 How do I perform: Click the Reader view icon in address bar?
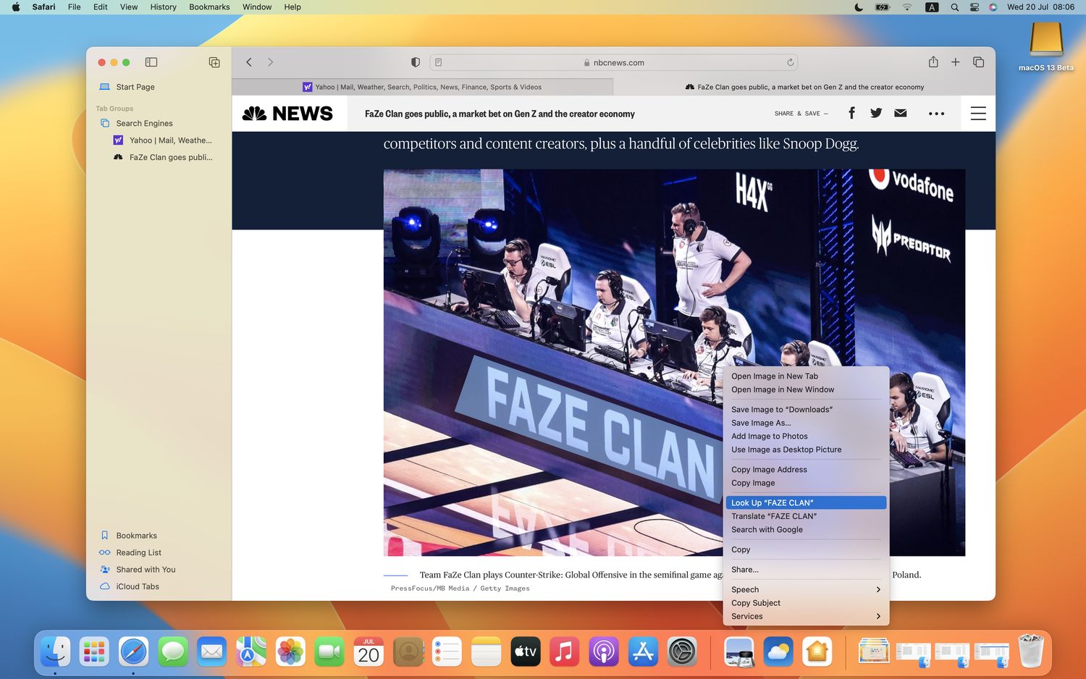pos(439,62)
